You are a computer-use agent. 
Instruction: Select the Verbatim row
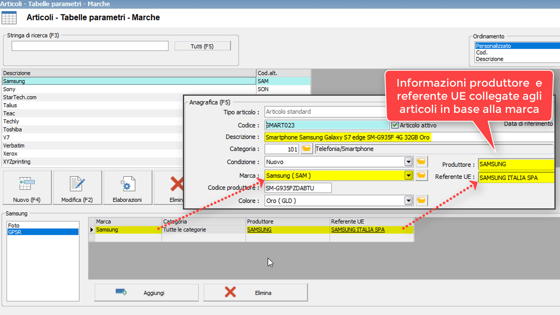pyautogui.click(x=92, y=145)
